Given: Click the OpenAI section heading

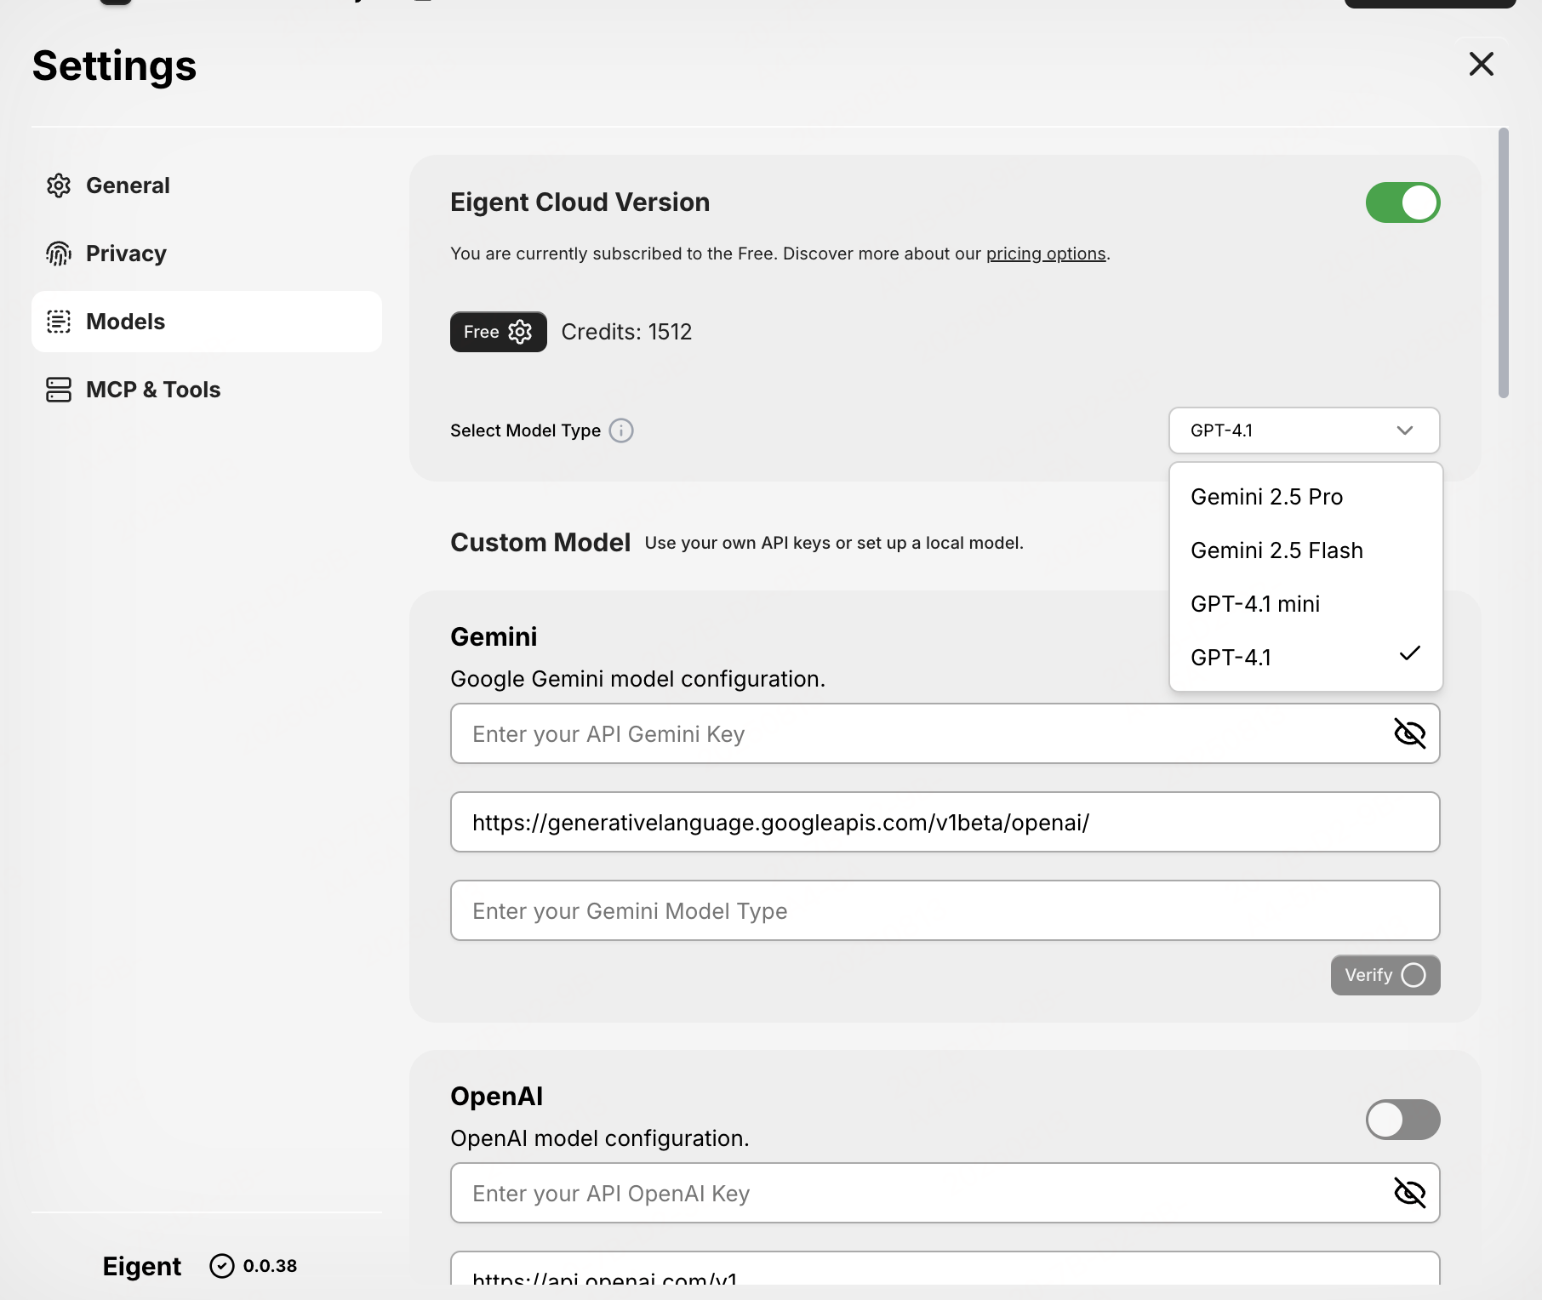Looking at the screenshot, I should click(x=496, y=1096).
